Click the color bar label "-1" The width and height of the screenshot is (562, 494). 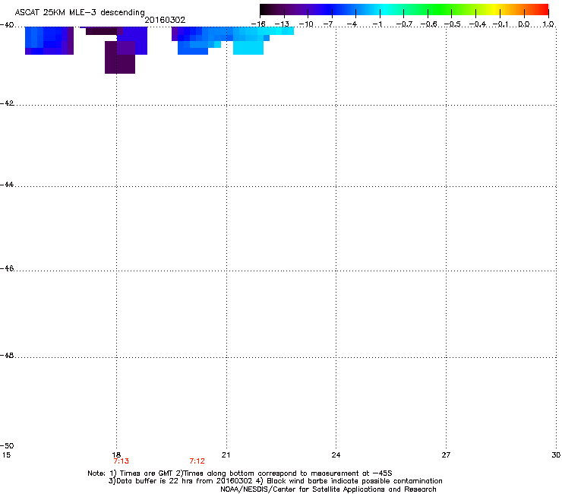[x=377, y=24]
